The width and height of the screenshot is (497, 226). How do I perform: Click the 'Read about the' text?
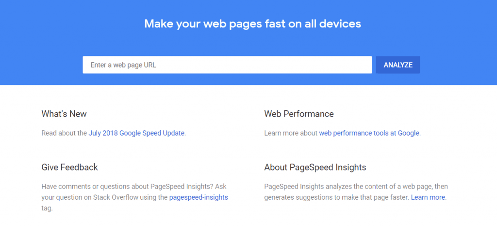[x=64, y=133]
